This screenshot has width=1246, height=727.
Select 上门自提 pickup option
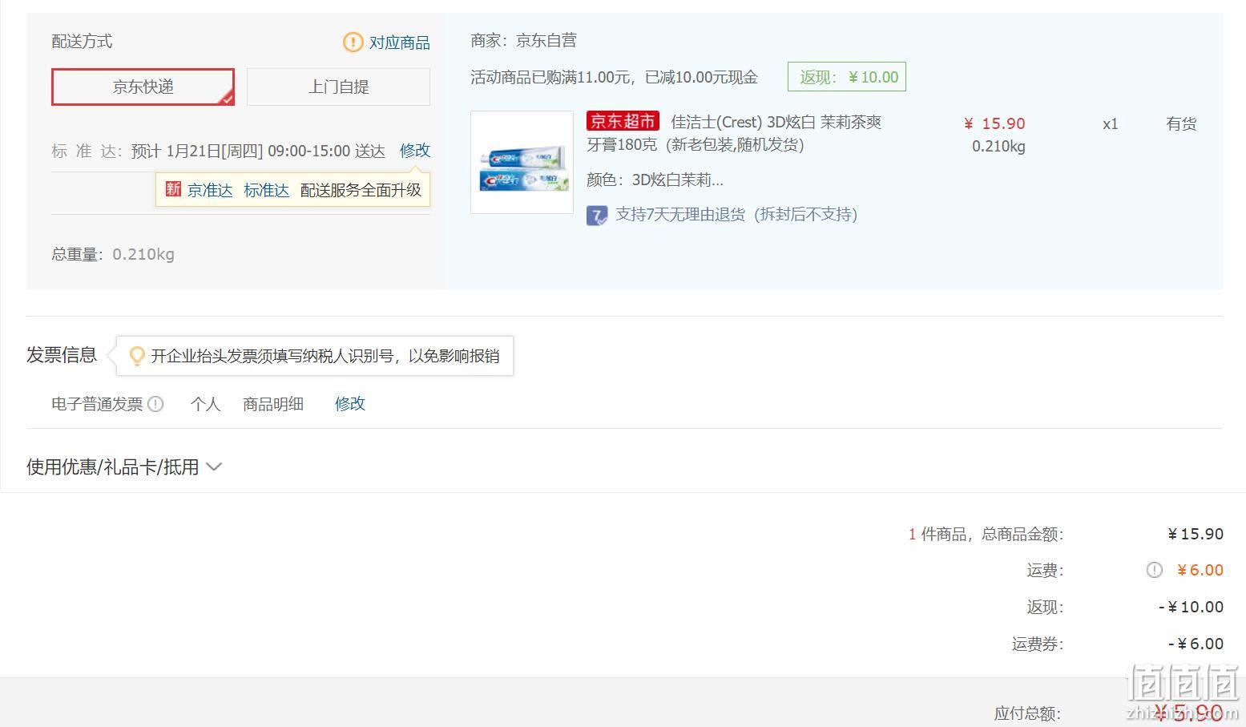click(x=338, y=87)
